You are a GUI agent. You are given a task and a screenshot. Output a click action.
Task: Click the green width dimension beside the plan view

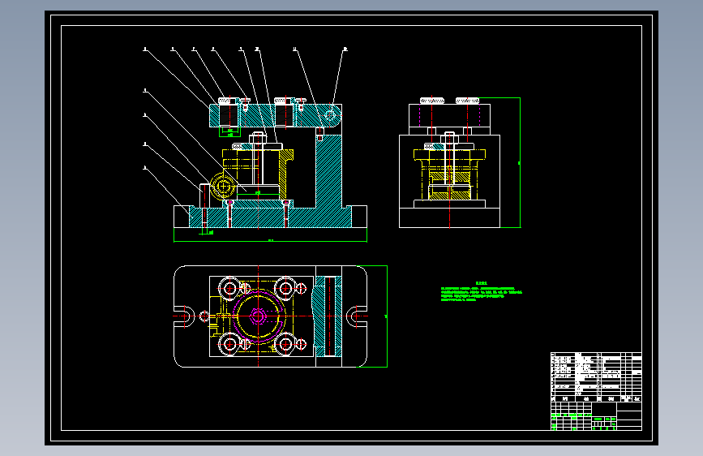[386, 316]
